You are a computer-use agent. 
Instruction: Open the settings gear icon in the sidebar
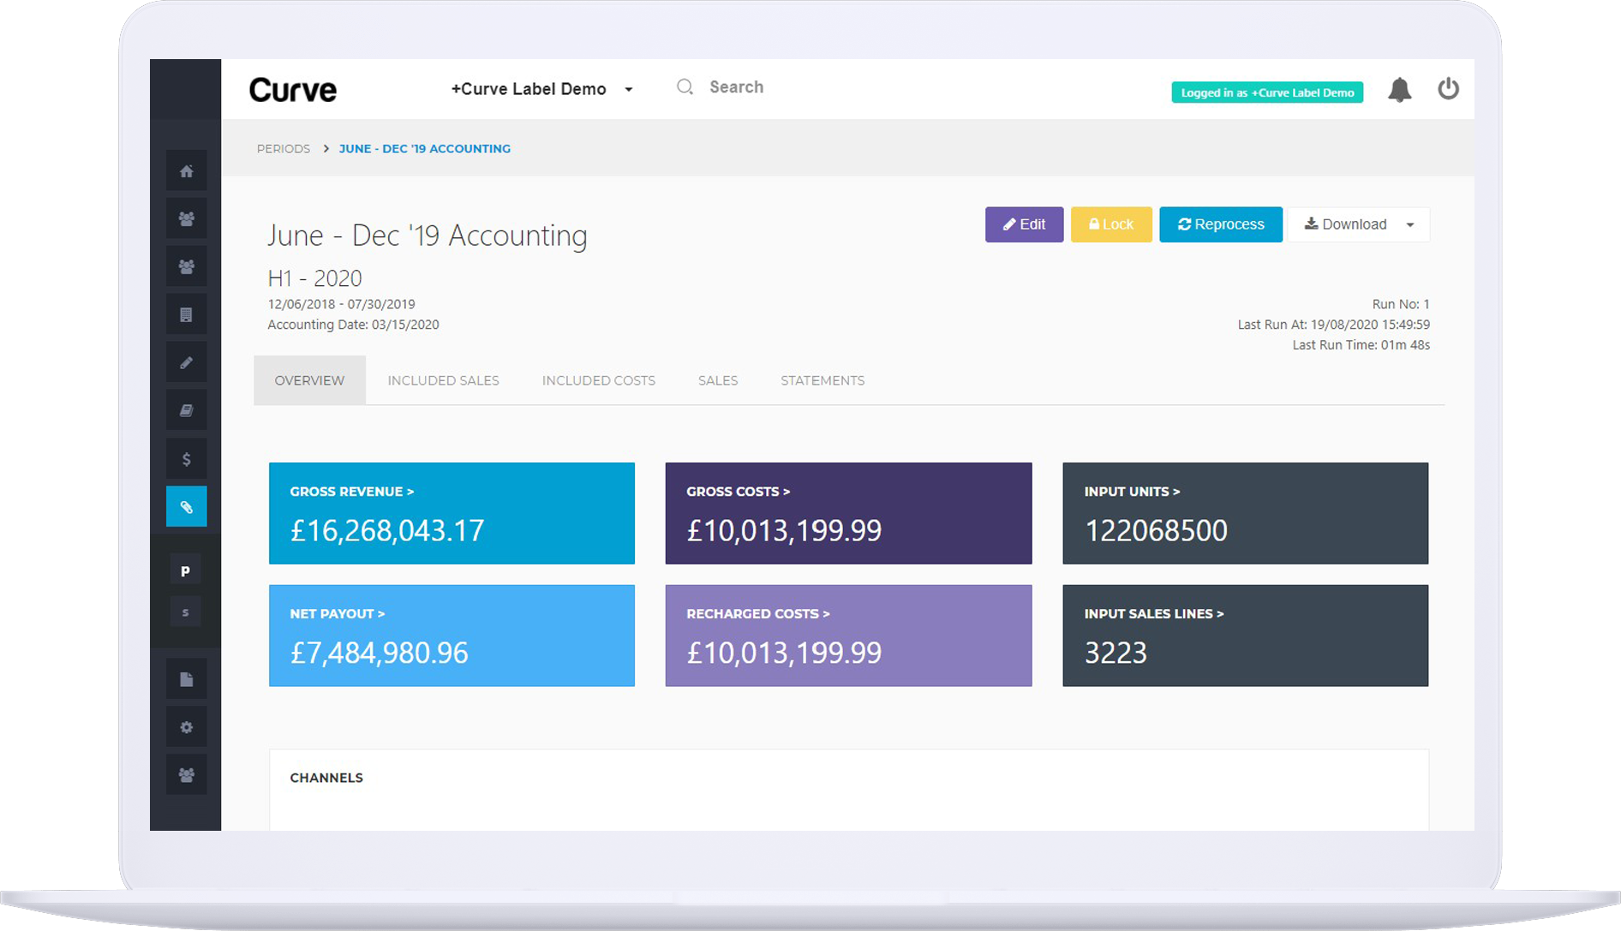click(186, 727)
